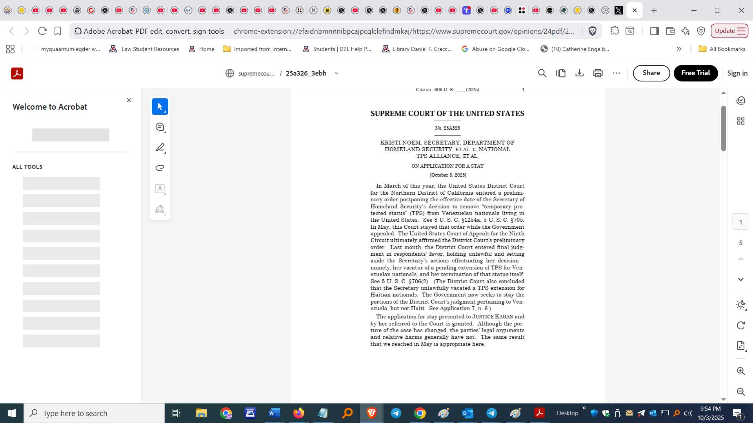Viewport: 753px width, 423px height.
Task: Go to next page with down chevron
Action: coord(740,279)
